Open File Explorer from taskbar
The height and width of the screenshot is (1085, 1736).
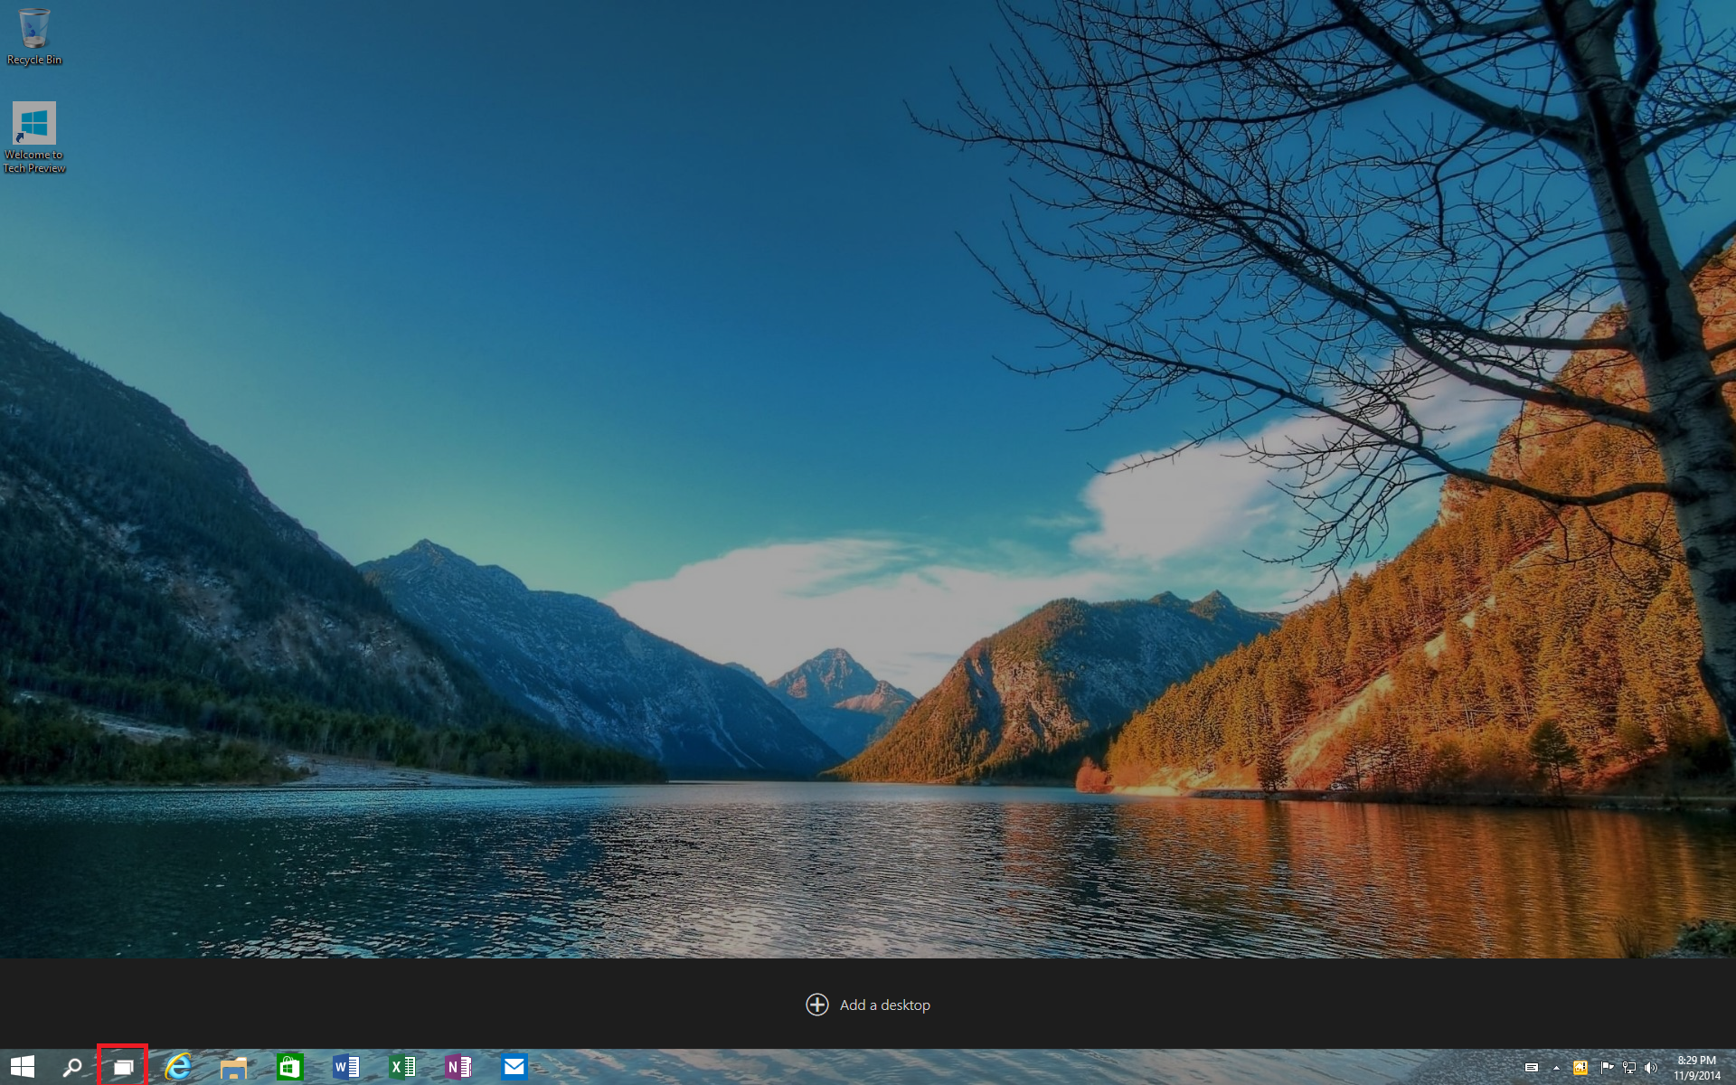click(x=234, y=1067)
